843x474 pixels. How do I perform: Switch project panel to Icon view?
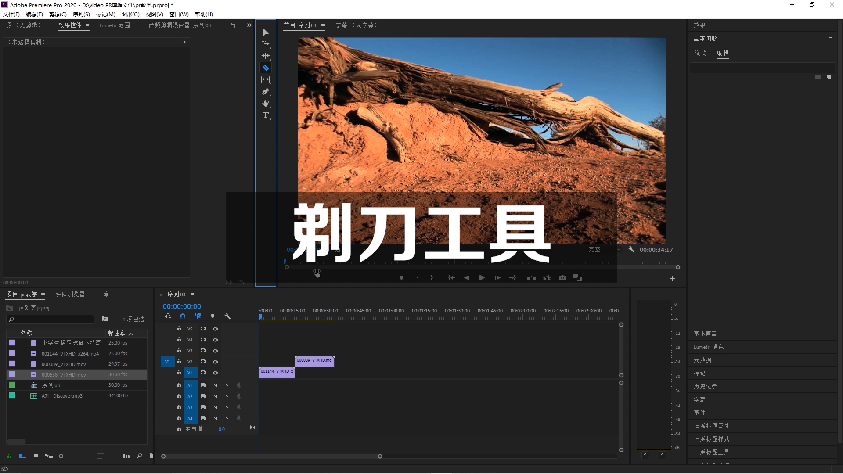tap(36, 456)
